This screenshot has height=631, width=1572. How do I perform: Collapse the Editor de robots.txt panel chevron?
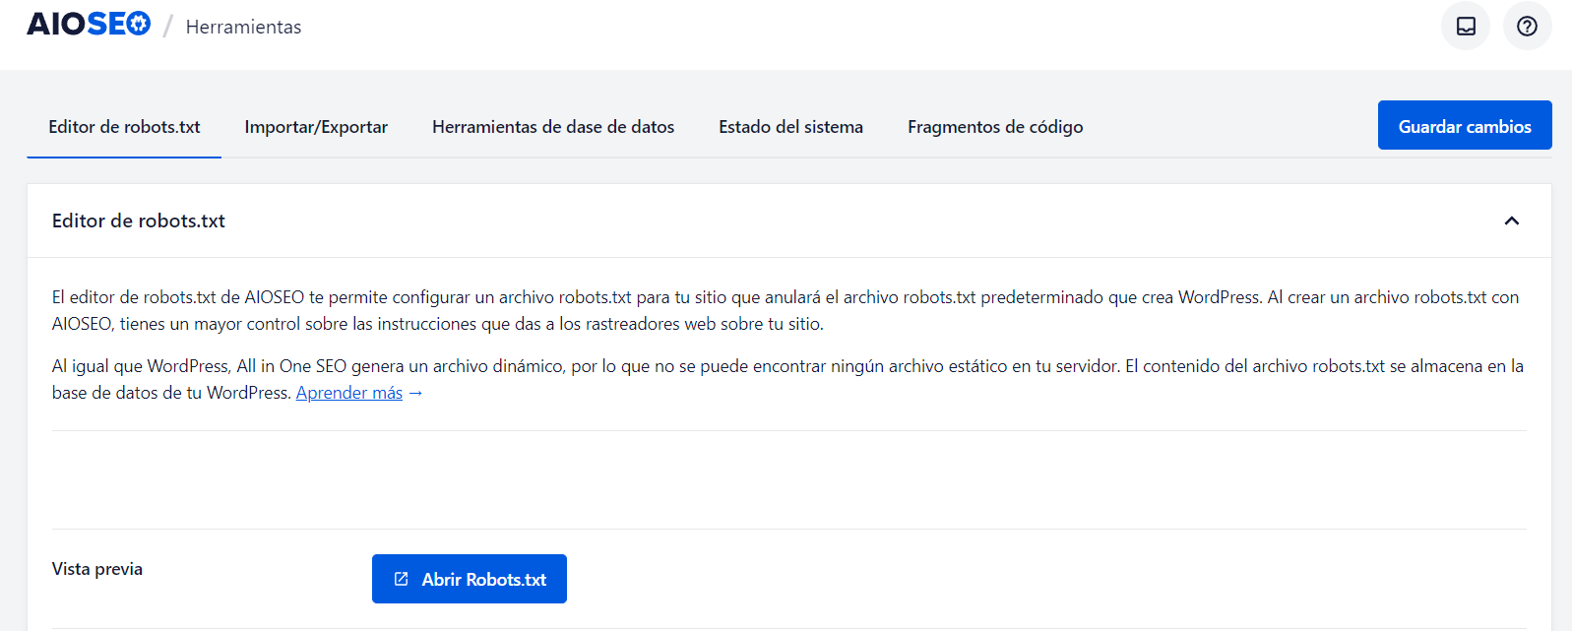coord(1511,221)
